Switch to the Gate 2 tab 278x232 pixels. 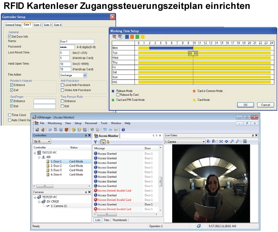click(37, 25)
